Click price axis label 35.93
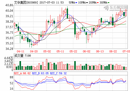Image resolution: width=130 pixels, height=91 pixels. tap(9, 38)
